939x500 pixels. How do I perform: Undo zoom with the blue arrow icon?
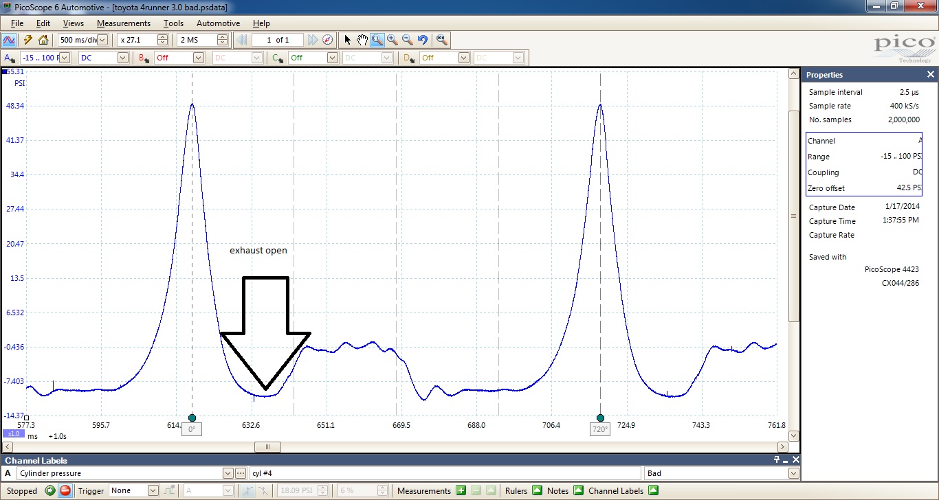[423, 40]
